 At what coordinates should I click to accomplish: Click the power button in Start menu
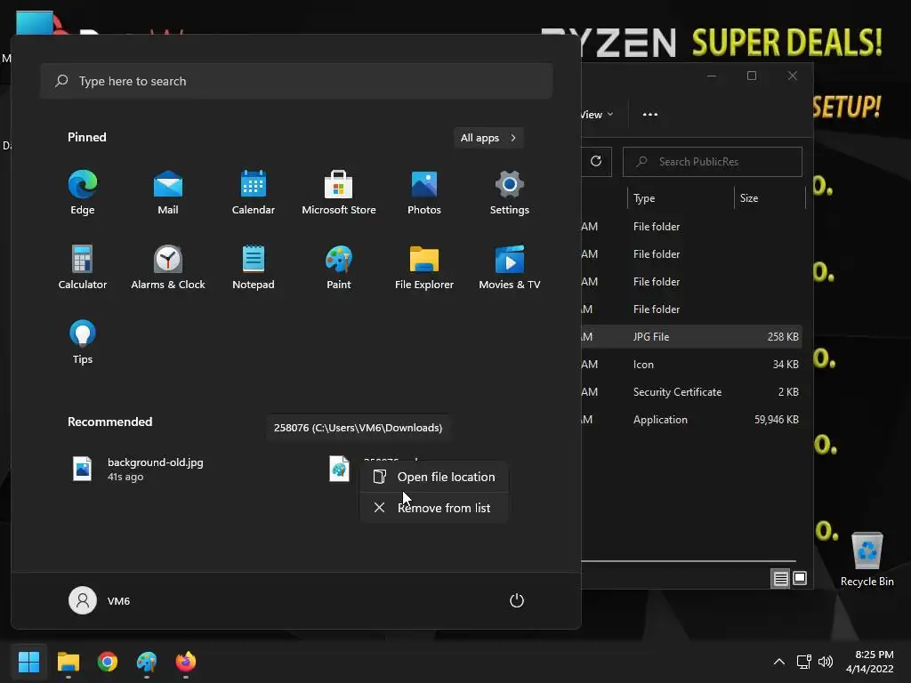point(517,600)
